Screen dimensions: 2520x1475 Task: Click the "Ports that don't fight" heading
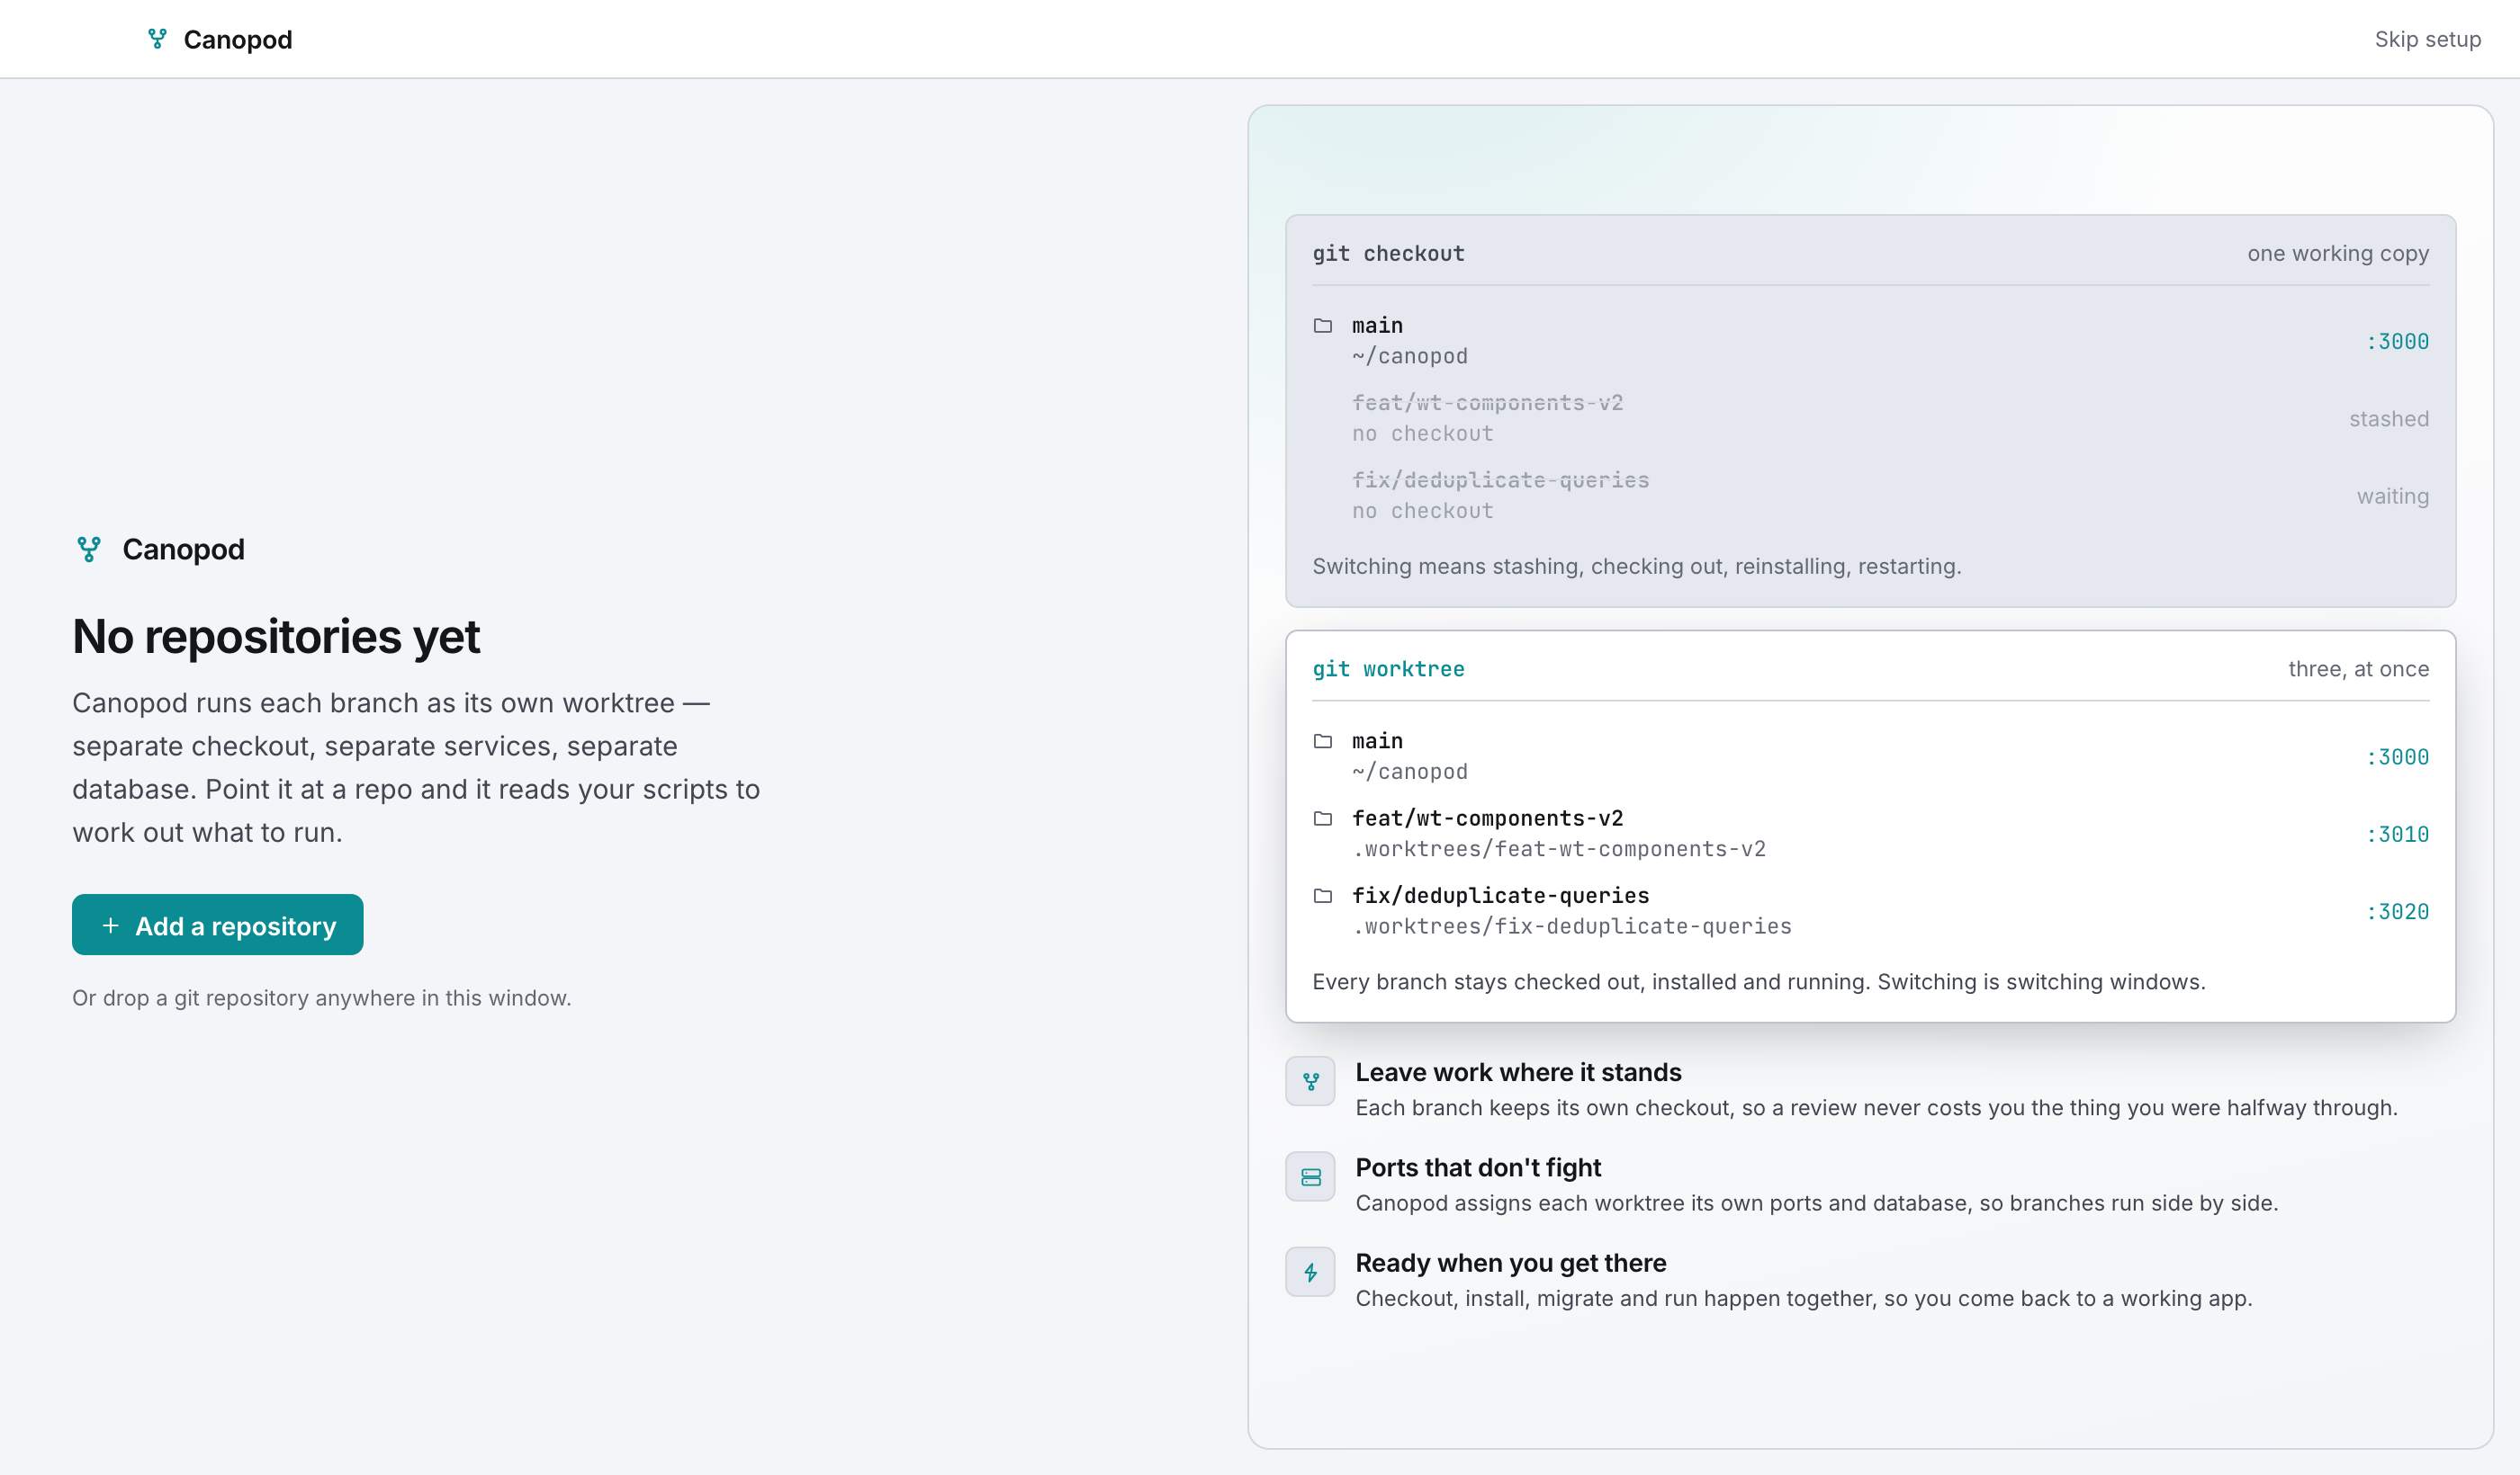point(1478,1167)
